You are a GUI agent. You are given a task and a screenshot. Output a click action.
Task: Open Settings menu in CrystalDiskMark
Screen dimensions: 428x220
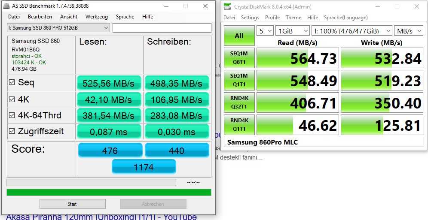[x=250, y=18]
